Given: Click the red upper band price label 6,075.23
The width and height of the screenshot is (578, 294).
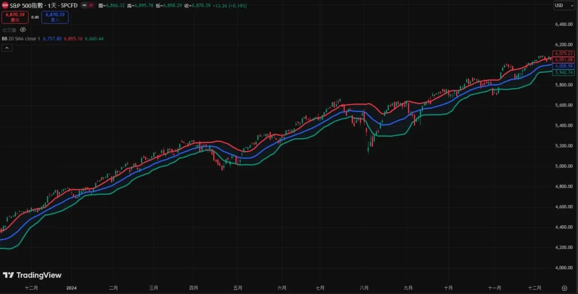Looking at the screenshot, I should coord(563,54).
